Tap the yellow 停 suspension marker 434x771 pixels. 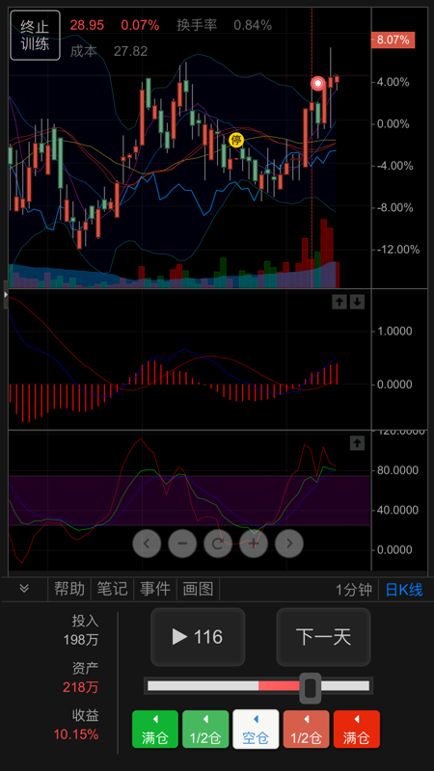point(236,140)
